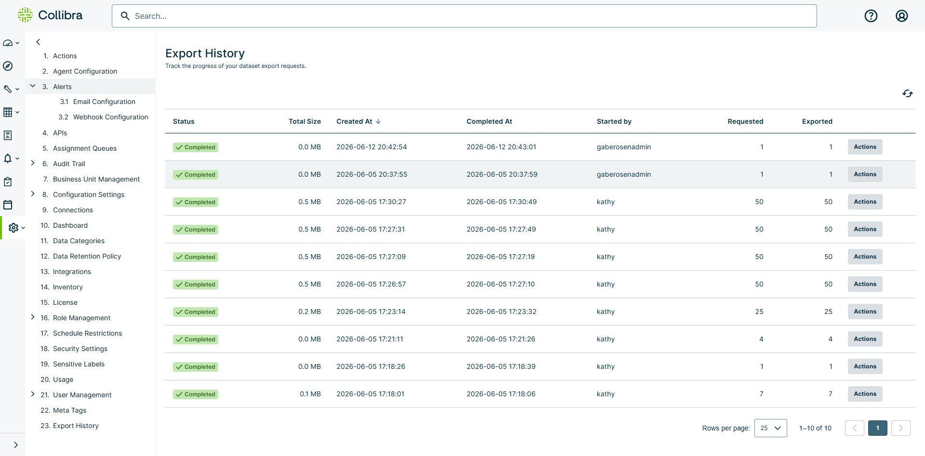
Task: Open Actions for 2026-06-05 17:23:14 export
Action: pos(865,312)
